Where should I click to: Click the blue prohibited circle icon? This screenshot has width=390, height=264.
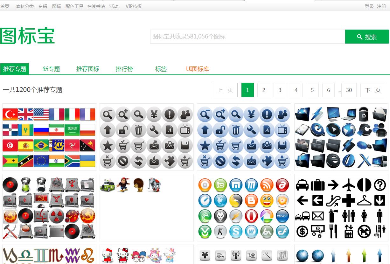[x=220, y=161]
